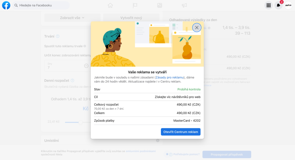Open the Insights chart icon in navigation
295x160 pixels.
(x=160, y=5)
